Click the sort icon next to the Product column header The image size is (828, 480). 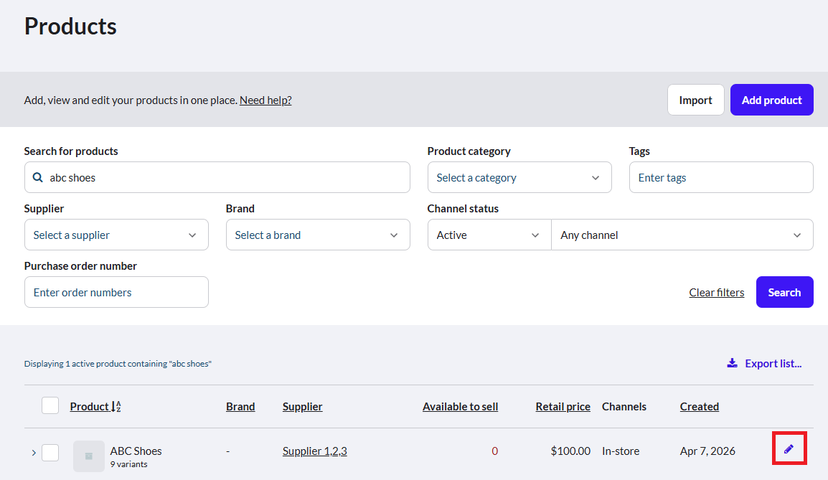coord(116,407)
